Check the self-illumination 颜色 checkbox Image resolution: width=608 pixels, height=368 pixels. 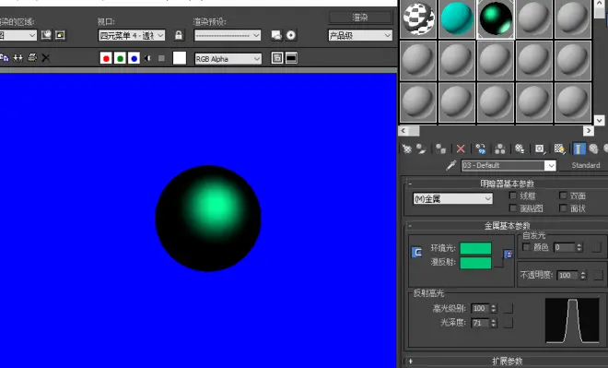click(x=526, y=247)
